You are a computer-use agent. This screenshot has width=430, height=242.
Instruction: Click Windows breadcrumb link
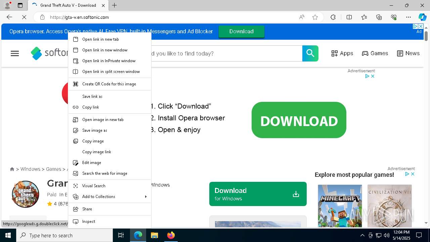(x=30, y=169)
